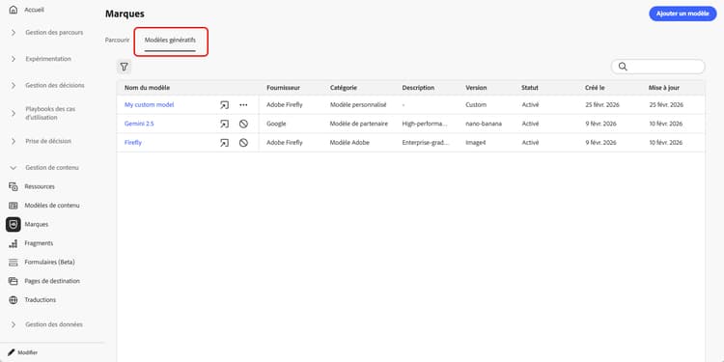Click the Fragments sidebar icon
The width and height of the screenshot is (724, 362).
pyautogui.click(x=14, y=243)
